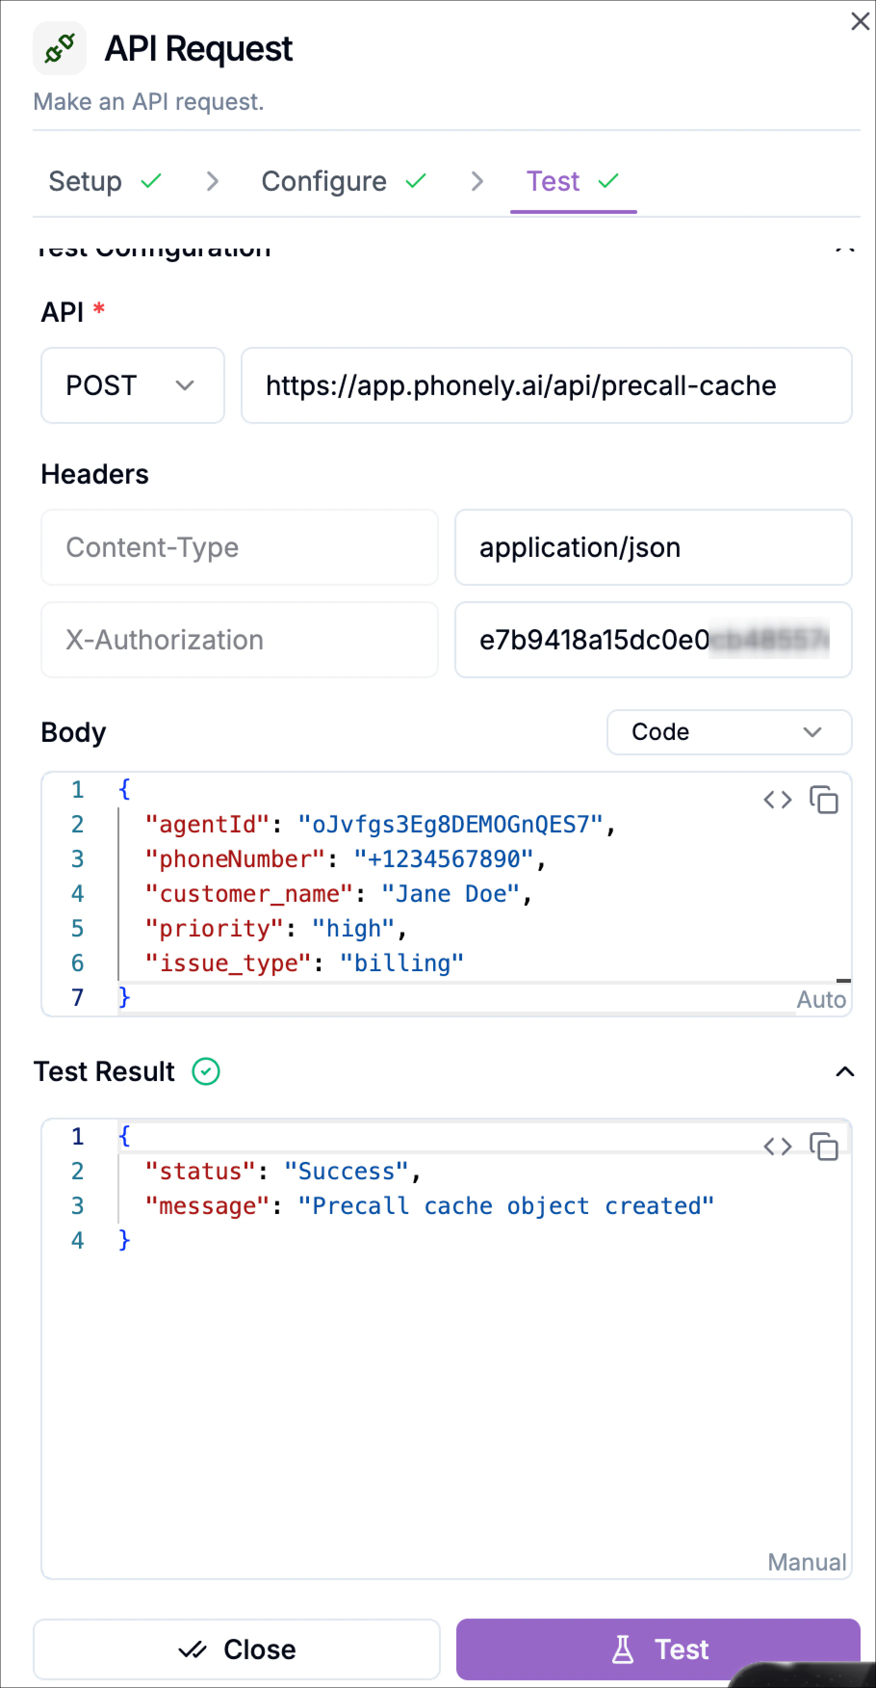Image resolution: width=876 pixels, height=1688 pixels.
Task: Click the double-check icon on the Close button
Action: click(x=191, y=1649)
